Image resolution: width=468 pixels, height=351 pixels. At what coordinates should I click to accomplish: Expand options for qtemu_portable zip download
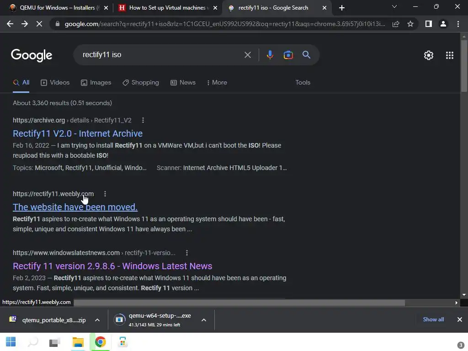point(97,320)
